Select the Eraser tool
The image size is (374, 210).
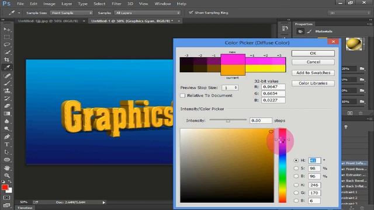tap(6, 106)
